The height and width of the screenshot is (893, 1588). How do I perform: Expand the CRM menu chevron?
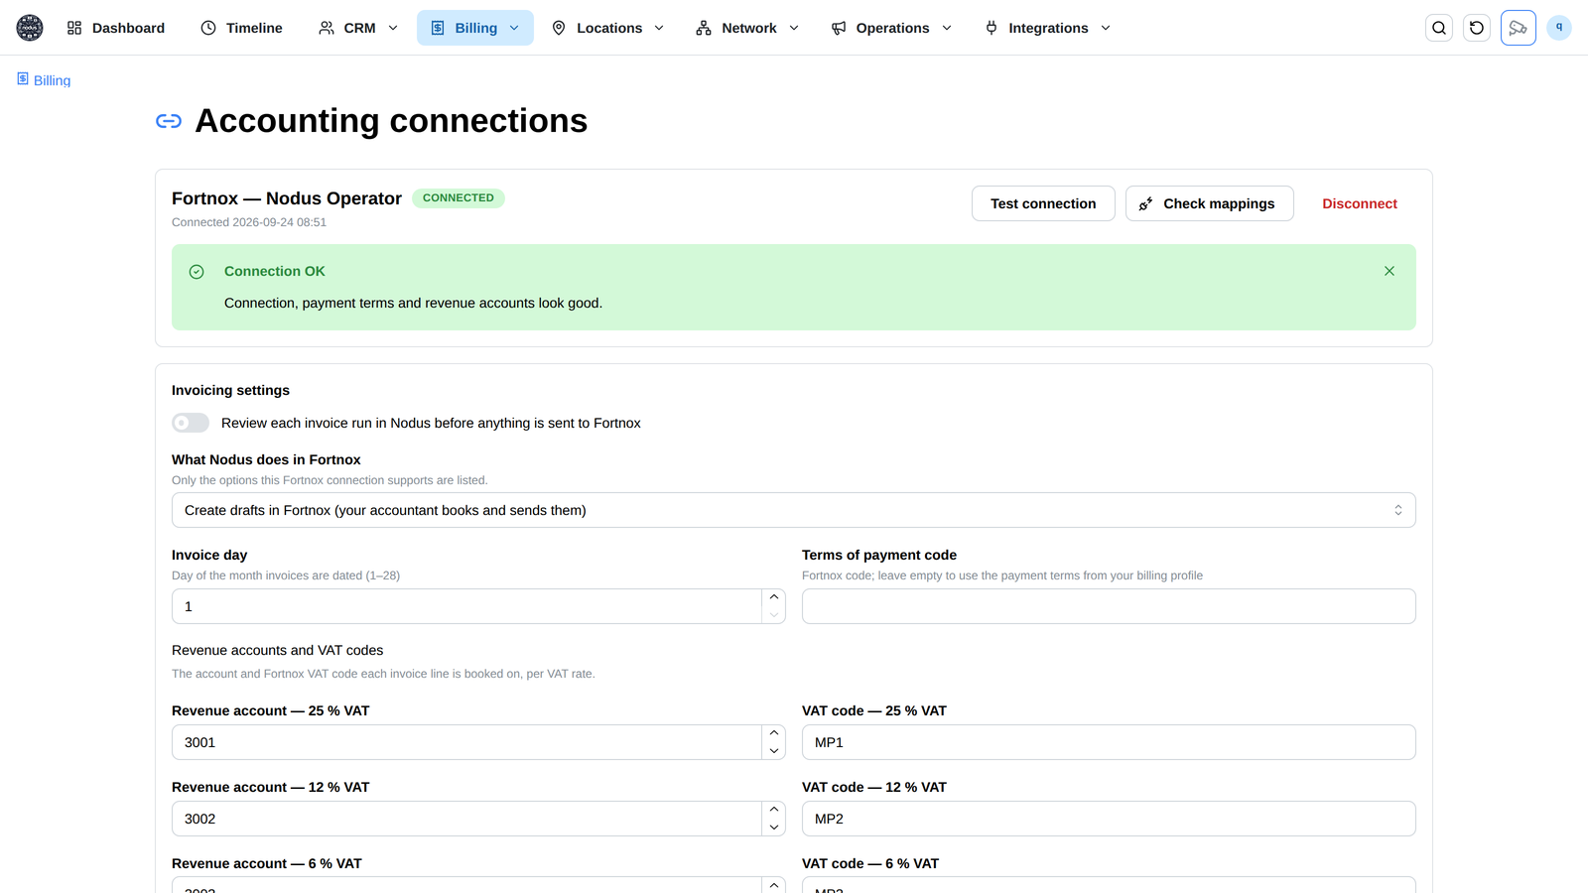[393, 28]
